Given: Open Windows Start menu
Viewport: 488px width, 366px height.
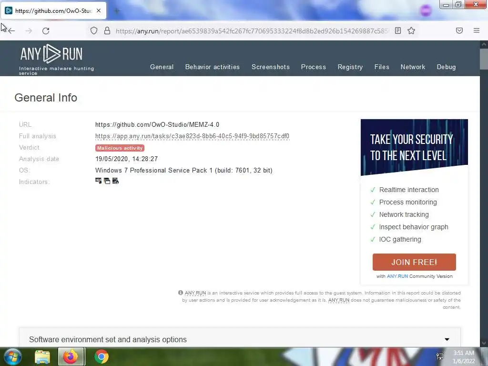Looking at the screenshot, I should click(12, 356).
